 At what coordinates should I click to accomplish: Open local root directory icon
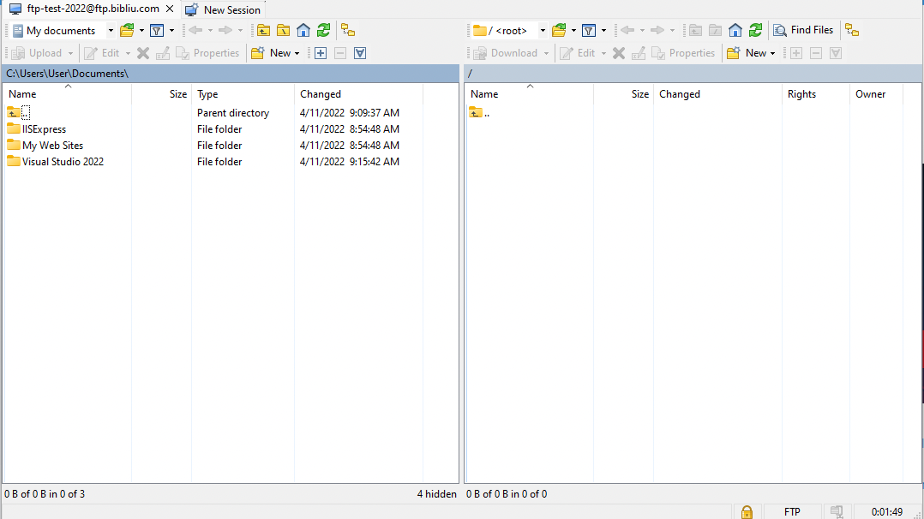coord(283,30)
